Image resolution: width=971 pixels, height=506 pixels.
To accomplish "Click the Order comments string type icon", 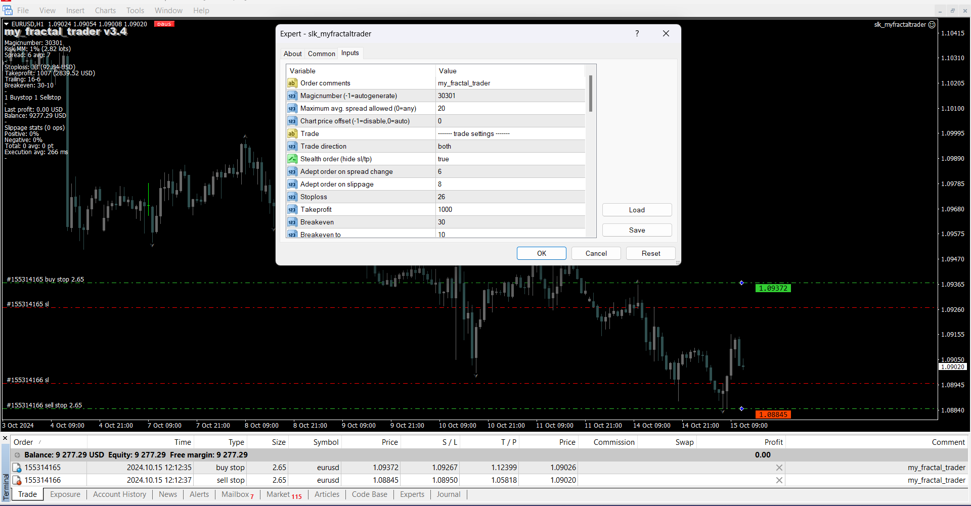I will pyautogui.click(x=292, y=83).
